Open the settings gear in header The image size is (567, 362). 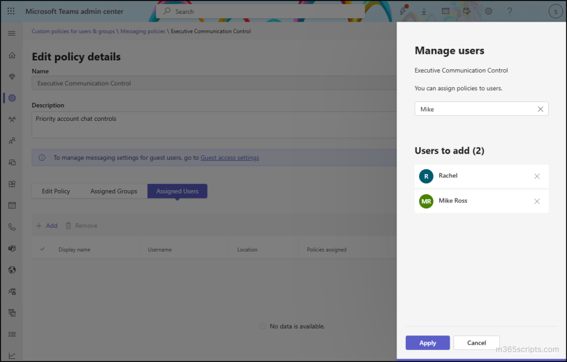tap(488, 11)
